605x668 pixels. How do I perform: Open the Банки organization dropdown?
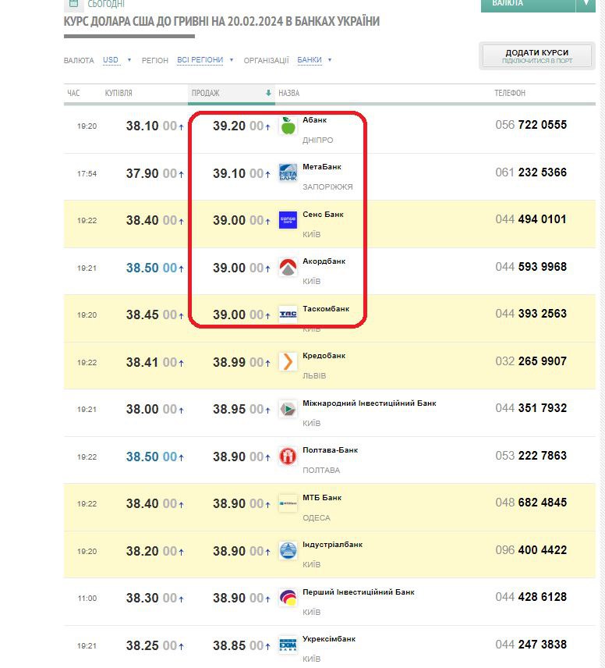[313, 60]
